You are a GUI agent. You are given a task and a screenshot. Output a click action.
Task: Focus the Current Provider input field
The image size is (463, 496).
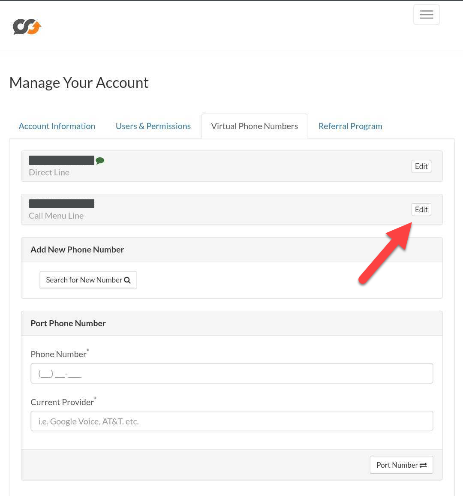click(232, 421)
